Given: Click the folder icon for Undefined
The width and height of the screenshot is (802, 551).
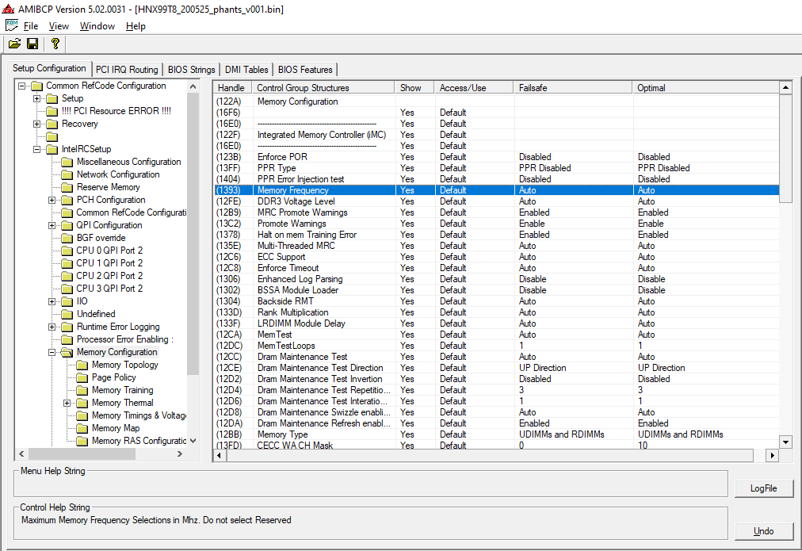Looking at the screenshot, I should (x=67, y=314).
